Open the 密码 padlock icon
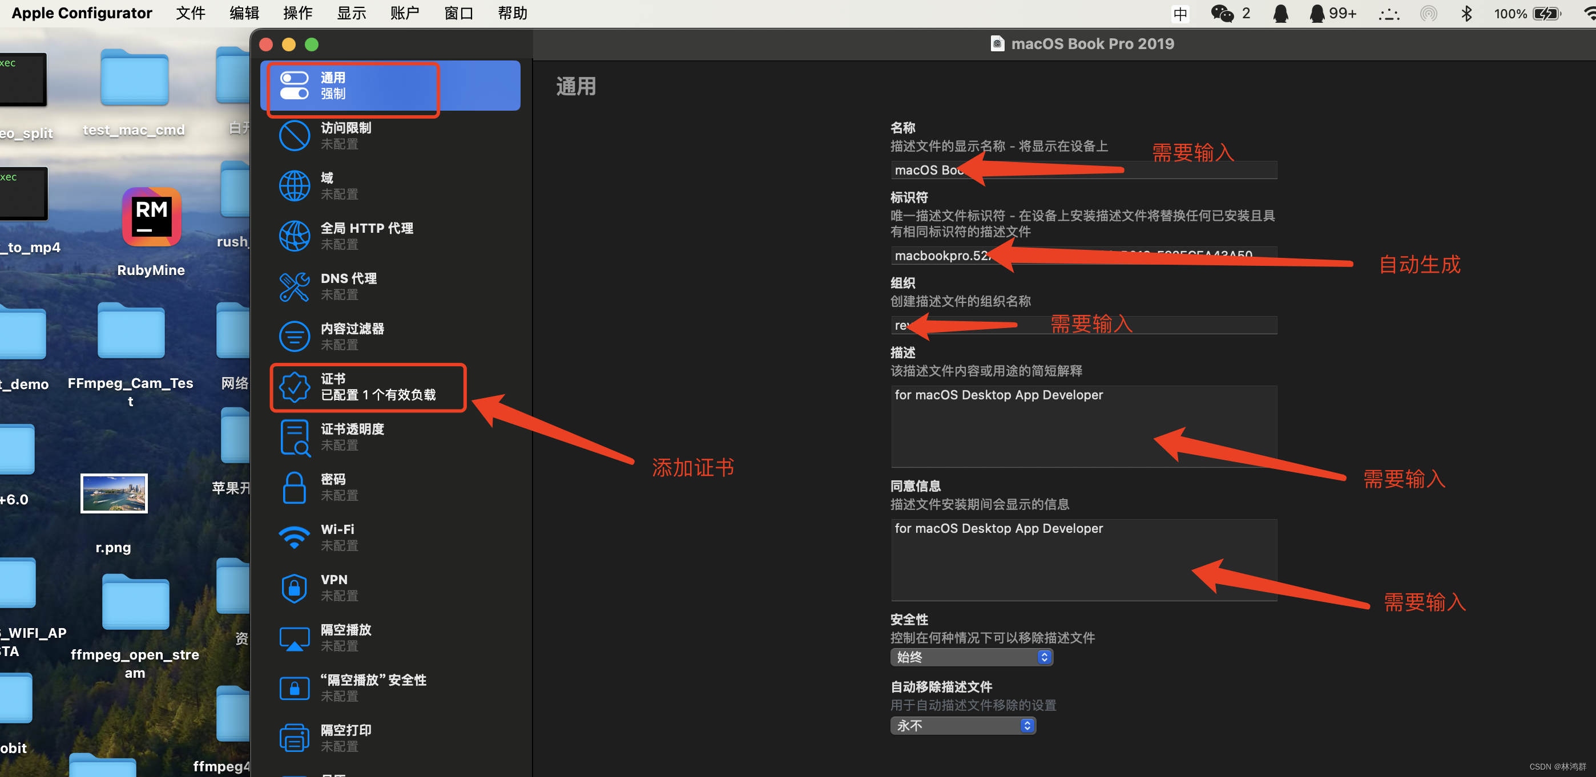Screen dimensions: 1596x777 (x=295, y=487)
